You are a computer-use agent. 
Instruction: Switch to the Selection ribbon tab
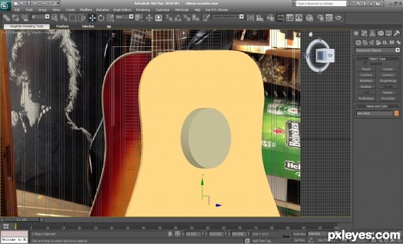point(88,26)
